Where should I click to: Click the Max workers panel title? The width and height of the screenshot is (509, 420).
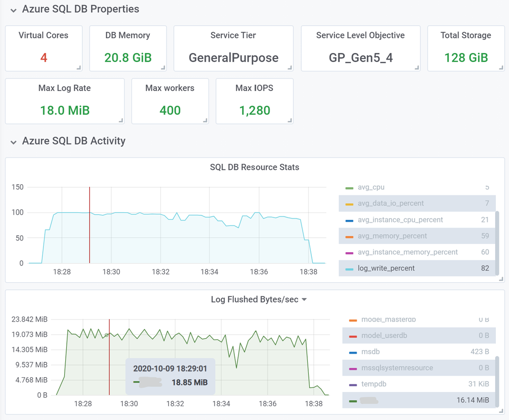(170, 88)
